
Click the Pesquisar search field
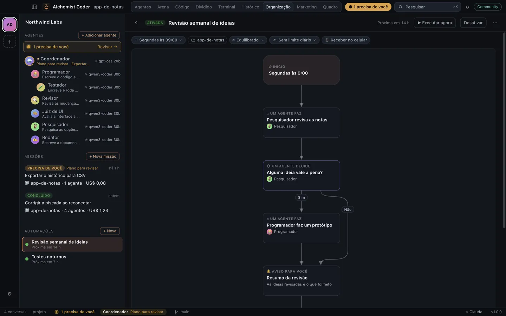pyautogui.click(x=428, y=7)
